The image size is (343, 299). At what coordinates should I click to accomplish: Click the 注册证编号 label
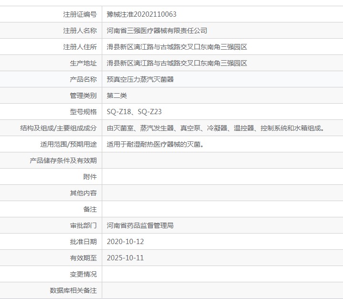80,14
